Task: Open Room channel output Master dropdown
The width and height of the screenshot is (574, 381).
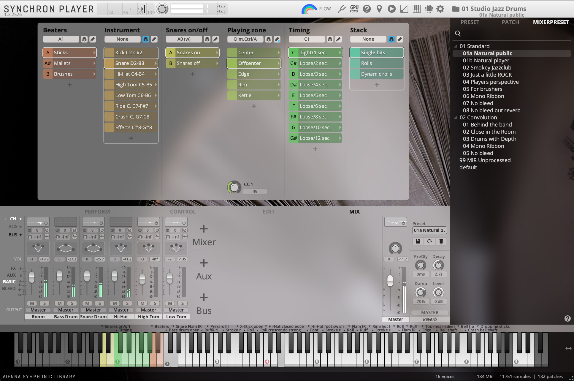Action: (38, 310)
